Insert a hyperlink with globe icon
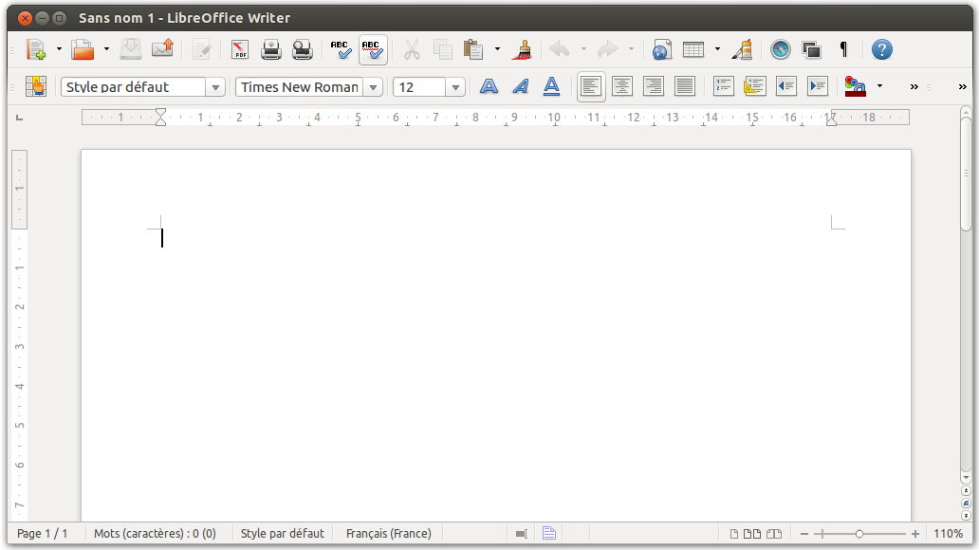979x550 pixels. [661, 49]
